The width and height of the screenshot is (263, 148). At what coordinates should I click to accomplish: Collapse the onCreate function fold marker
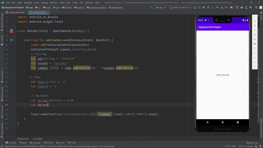coord(16,40)
